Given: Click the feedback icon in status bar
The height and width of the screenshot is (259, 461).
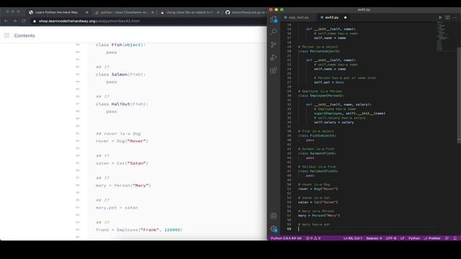Looking at the screenshot, I should point(447,238).
